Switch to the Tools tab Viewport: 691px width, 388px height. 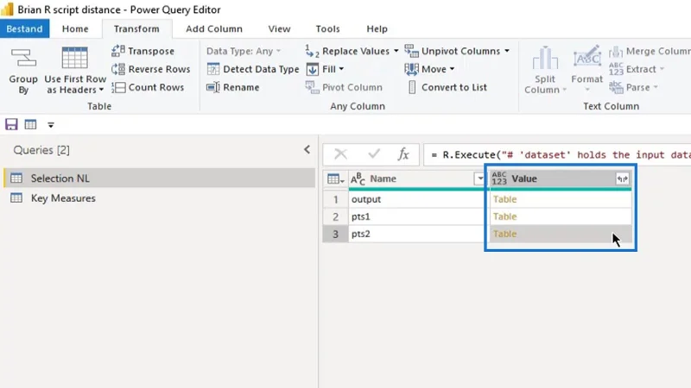[328, 28]
